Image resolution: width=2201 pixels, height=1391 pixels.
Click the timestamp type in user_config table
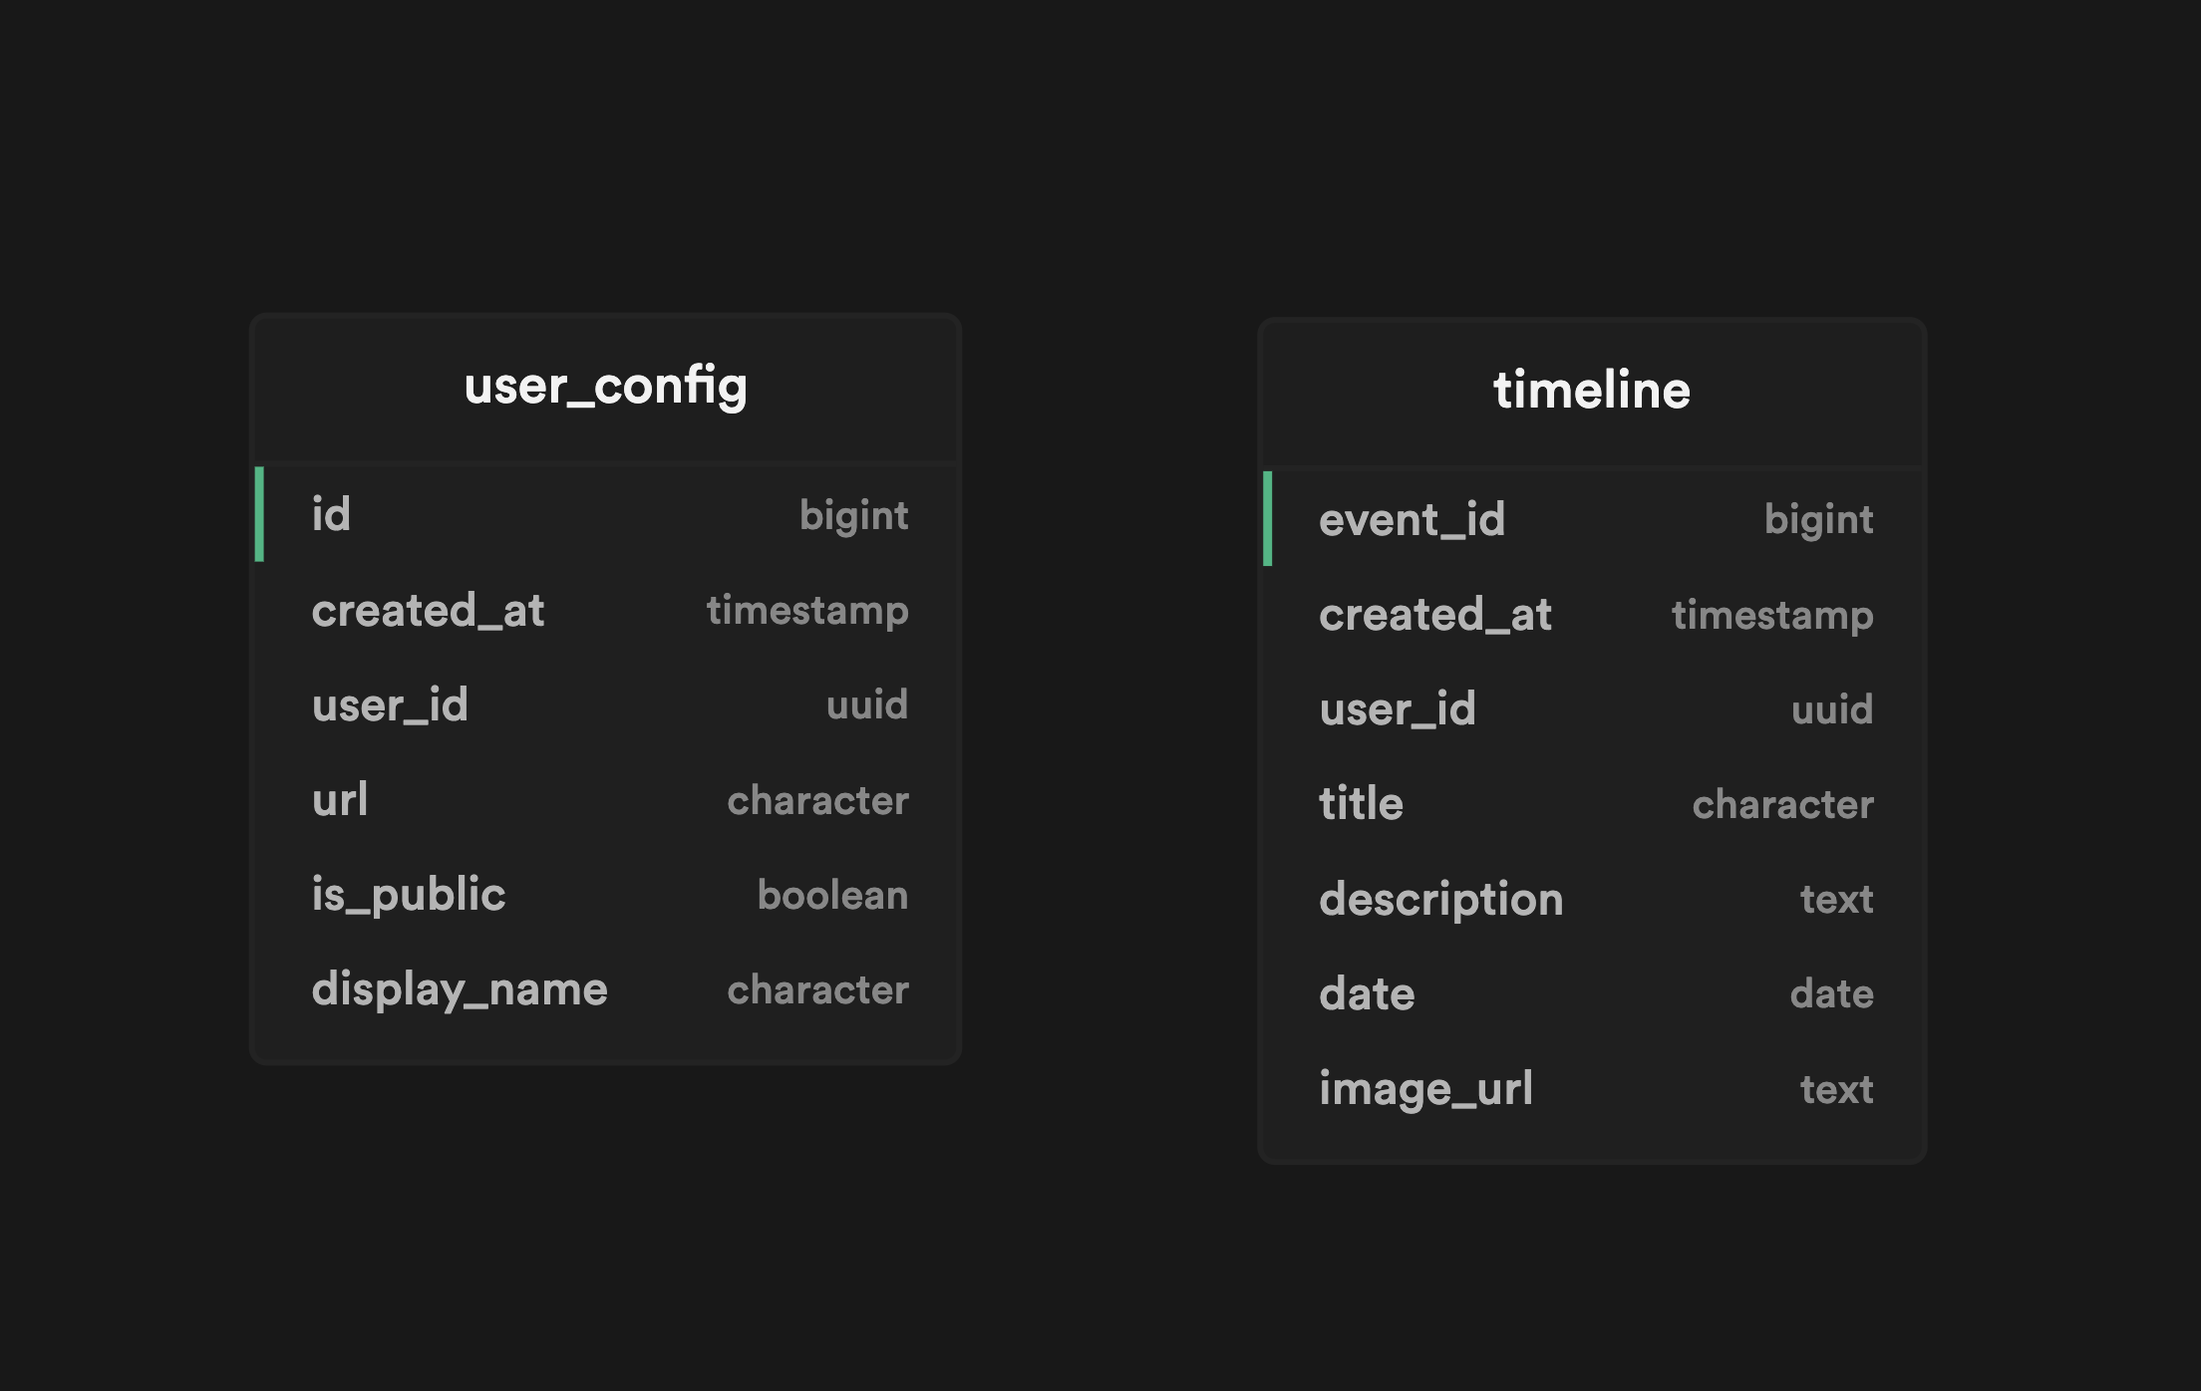click(x=807, y=611)
